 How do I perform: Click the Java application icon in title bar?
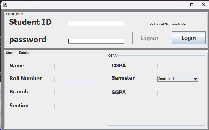[5, 5]
